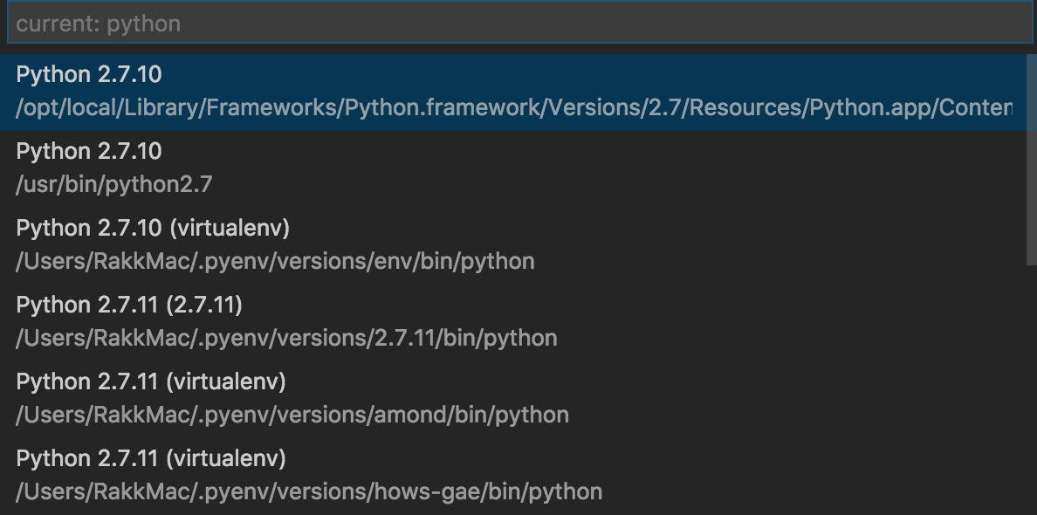Click the Python 2.7.11 (virtualenv) label above the amond path
1037x515 pixels.
[x=151, y=381]
